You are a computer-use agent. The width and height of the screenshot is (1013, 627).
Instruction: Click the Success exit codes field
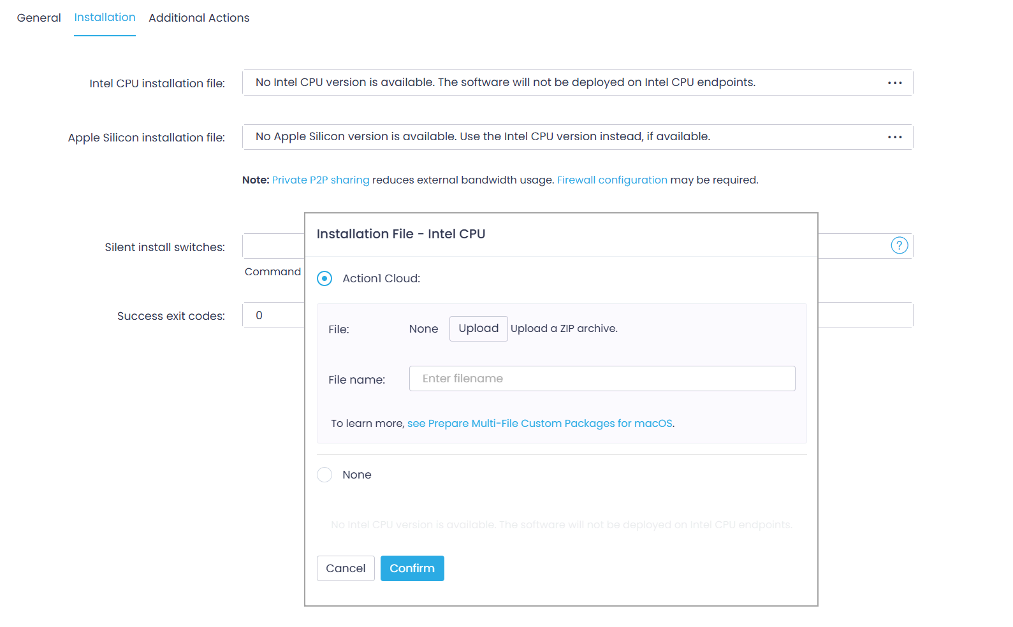pos(274,315)
